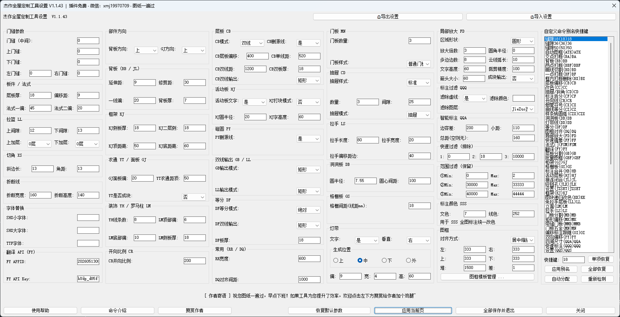The image size is (620, 317).
Task: Close the settings window with X
Action: (x=614, y=6)
